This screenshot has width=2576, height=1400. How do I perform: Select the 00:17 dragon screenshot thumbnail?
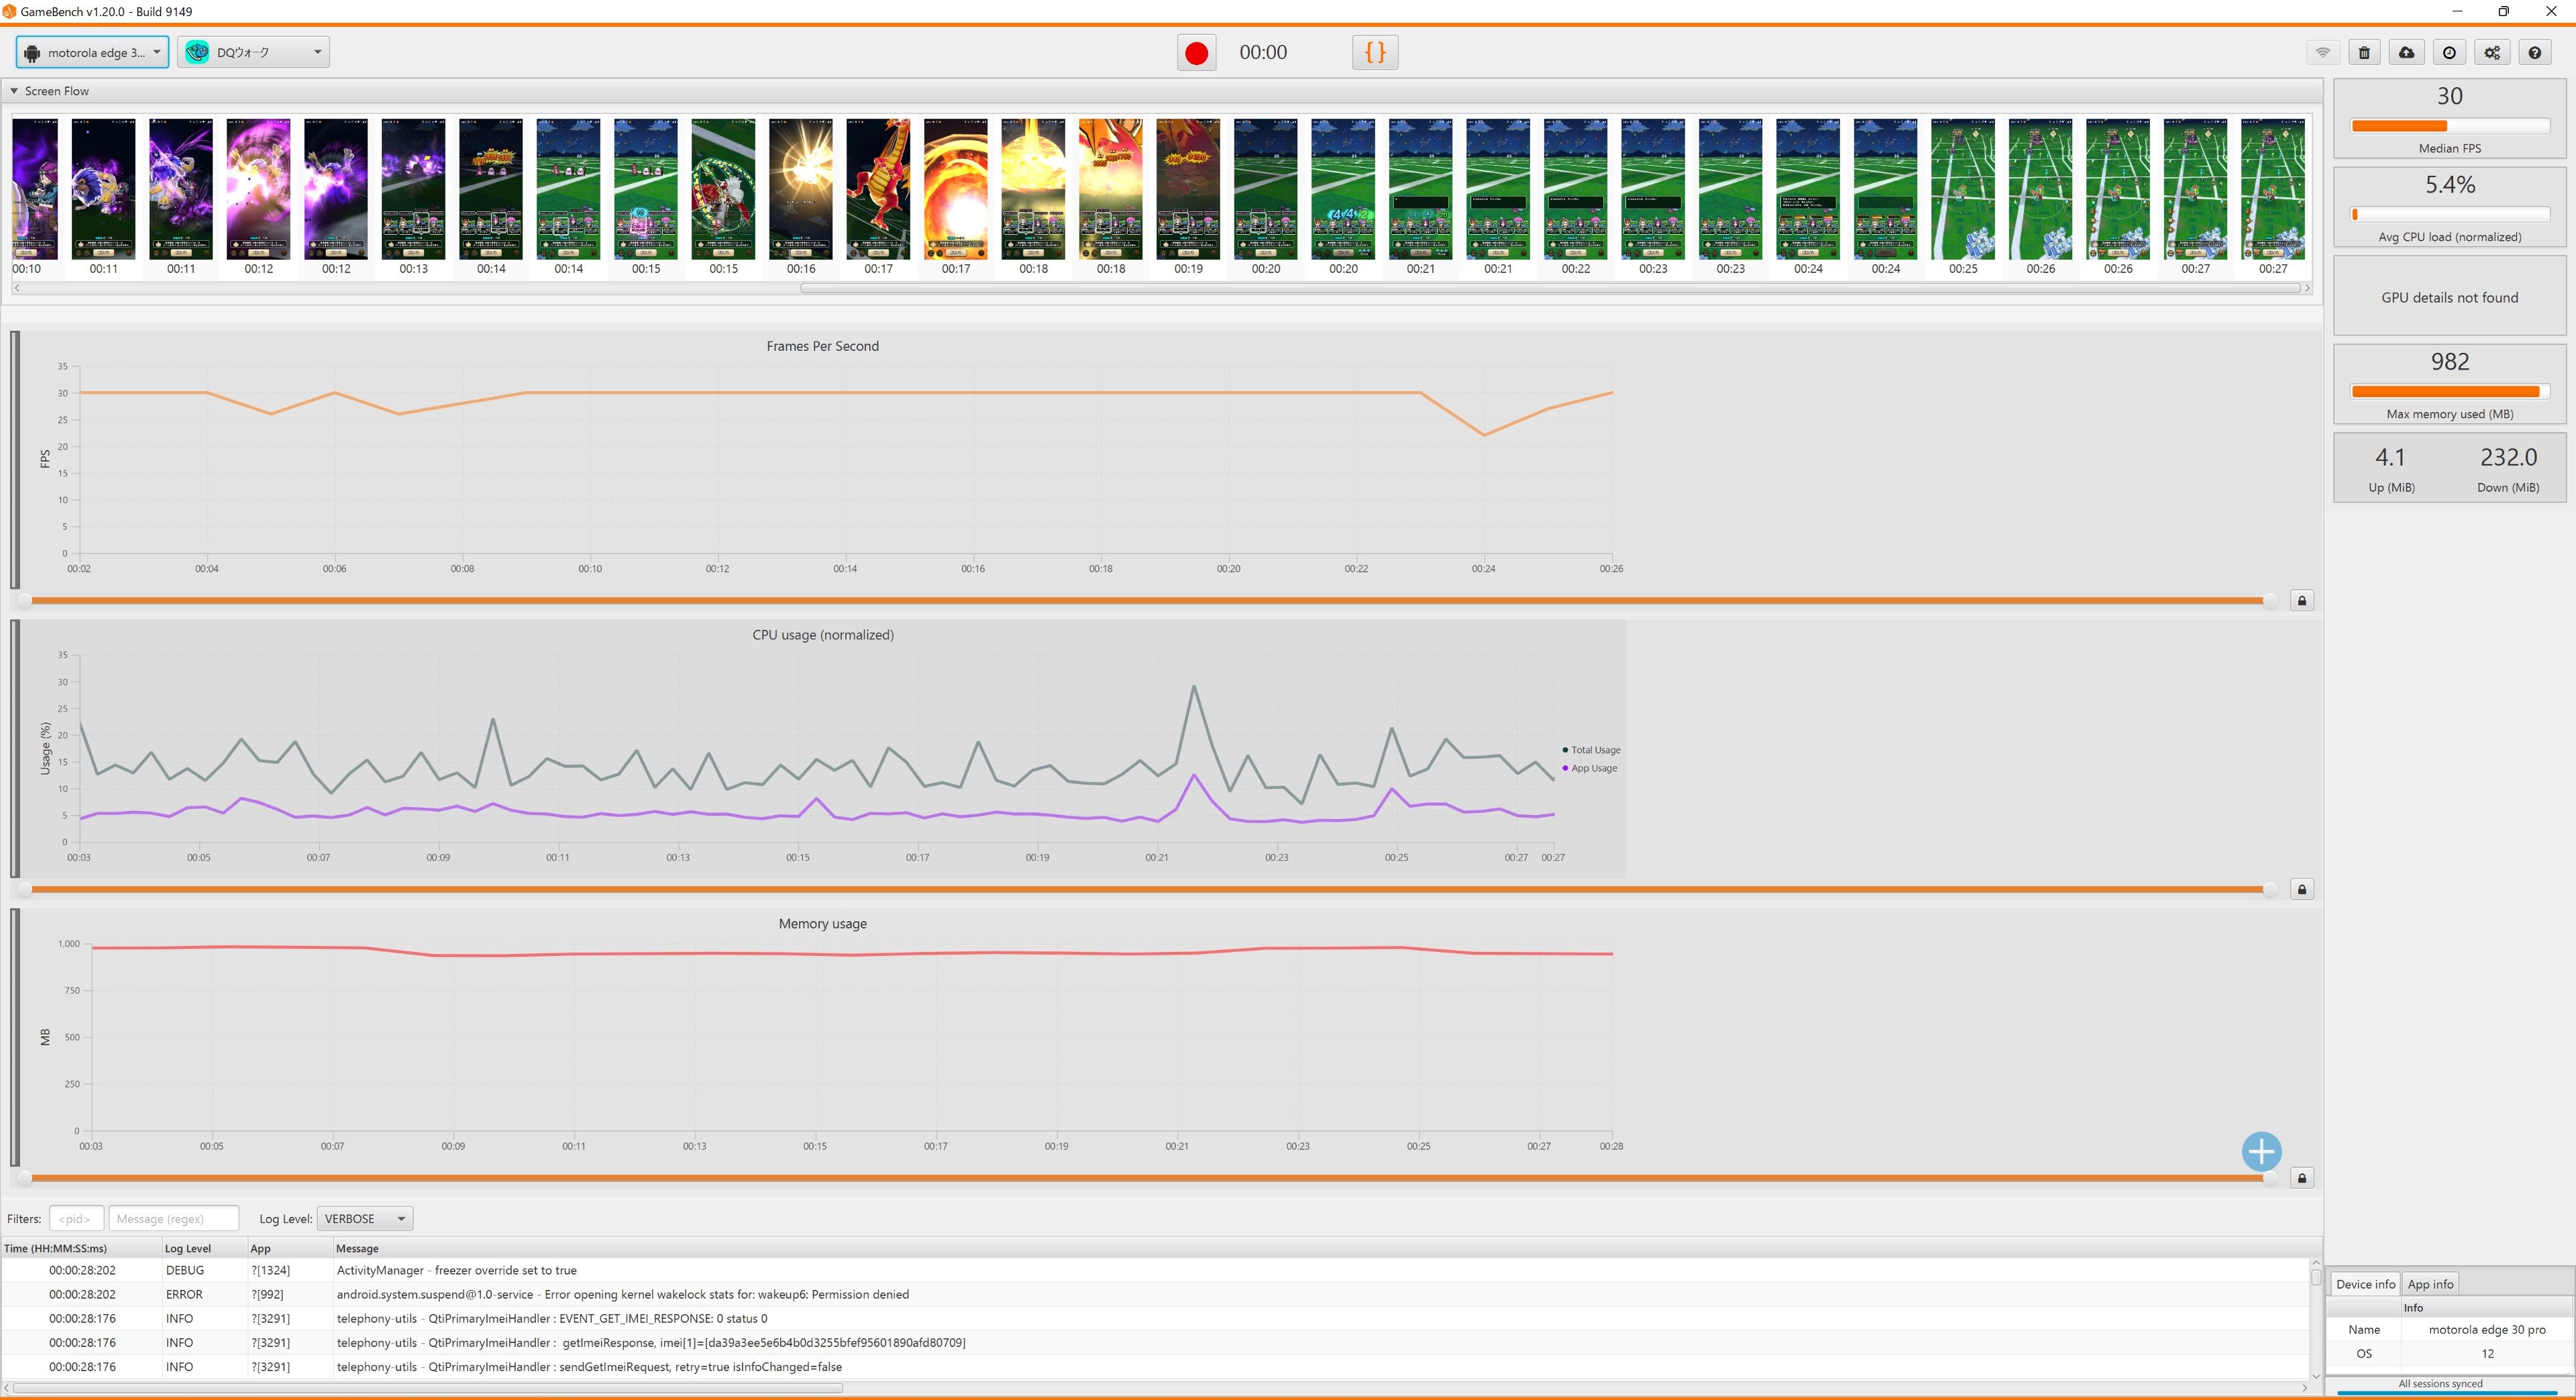click(x=878, y=190)
